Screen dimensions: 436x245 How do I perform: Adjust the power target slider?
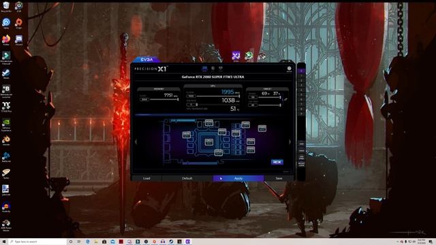tap(270, 97)
